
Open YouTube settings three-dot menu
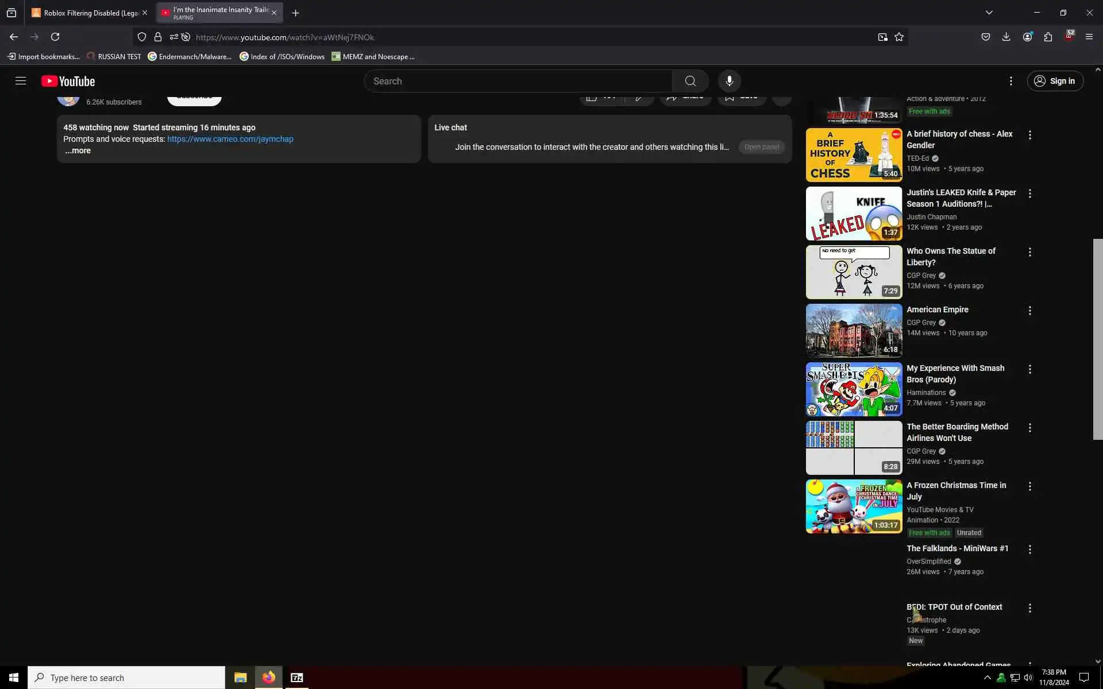coord(1011,81)
